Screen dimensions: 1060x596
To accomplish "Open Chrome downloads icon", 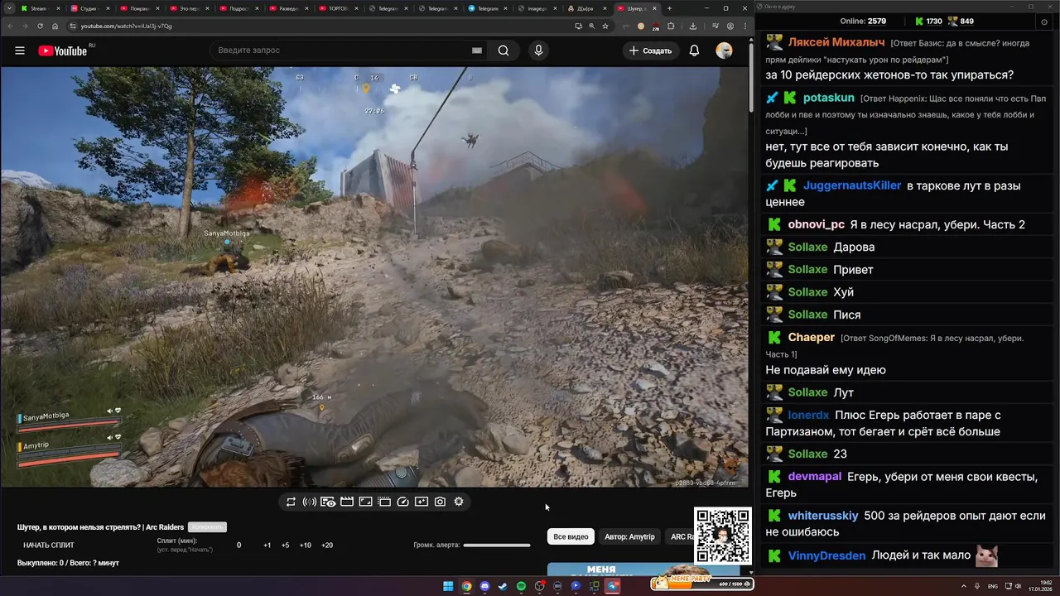I will click(x=692, y=26).
